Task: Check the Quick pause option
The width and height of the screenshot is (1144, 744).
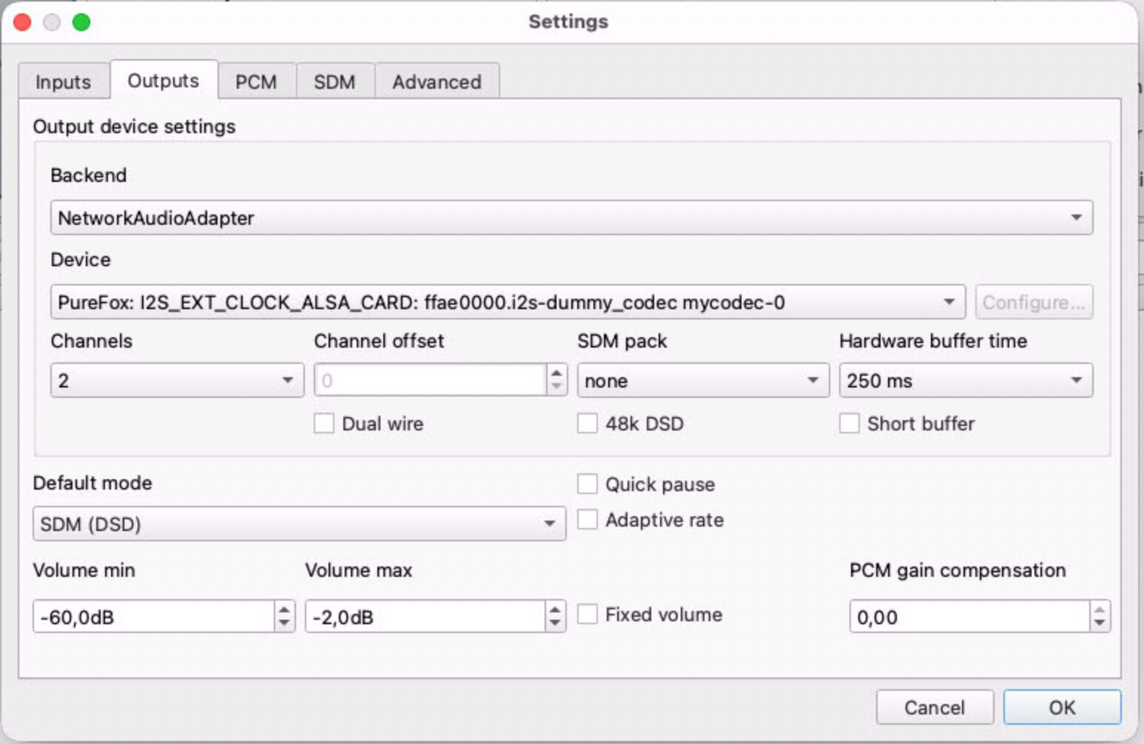Action: click(588, 484)
